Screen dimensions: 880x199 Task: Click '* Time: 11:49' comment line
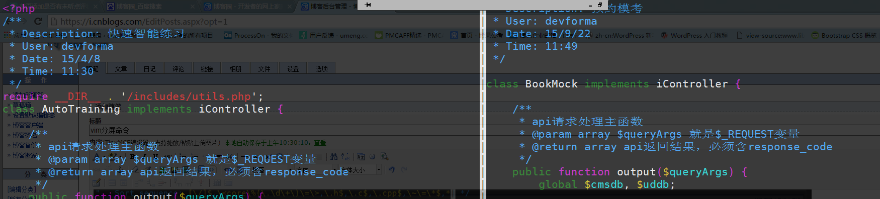535,46
